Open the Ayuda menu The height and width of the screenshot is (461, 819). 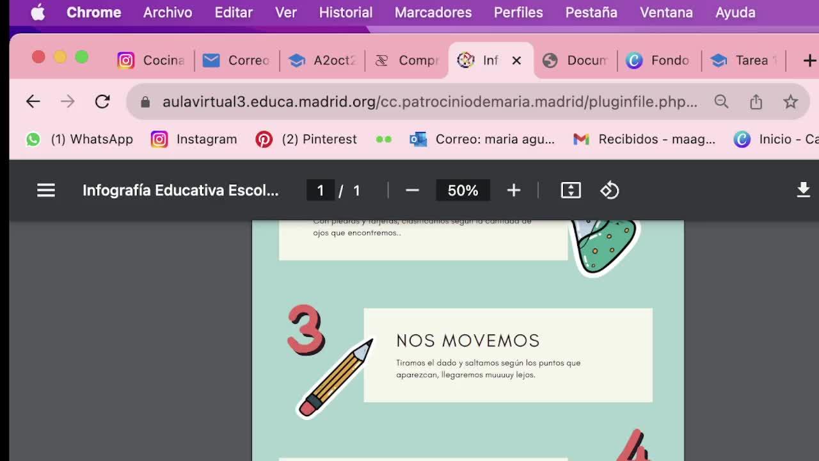(x=735, y=12)
